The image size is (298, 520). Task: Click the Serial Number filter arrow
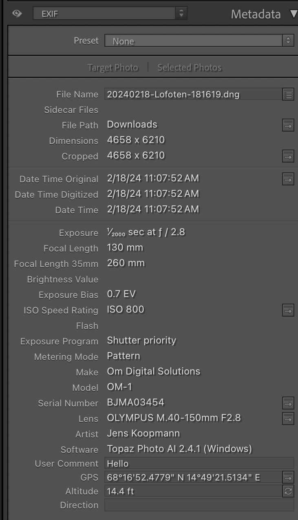click(x=288, y=403)
